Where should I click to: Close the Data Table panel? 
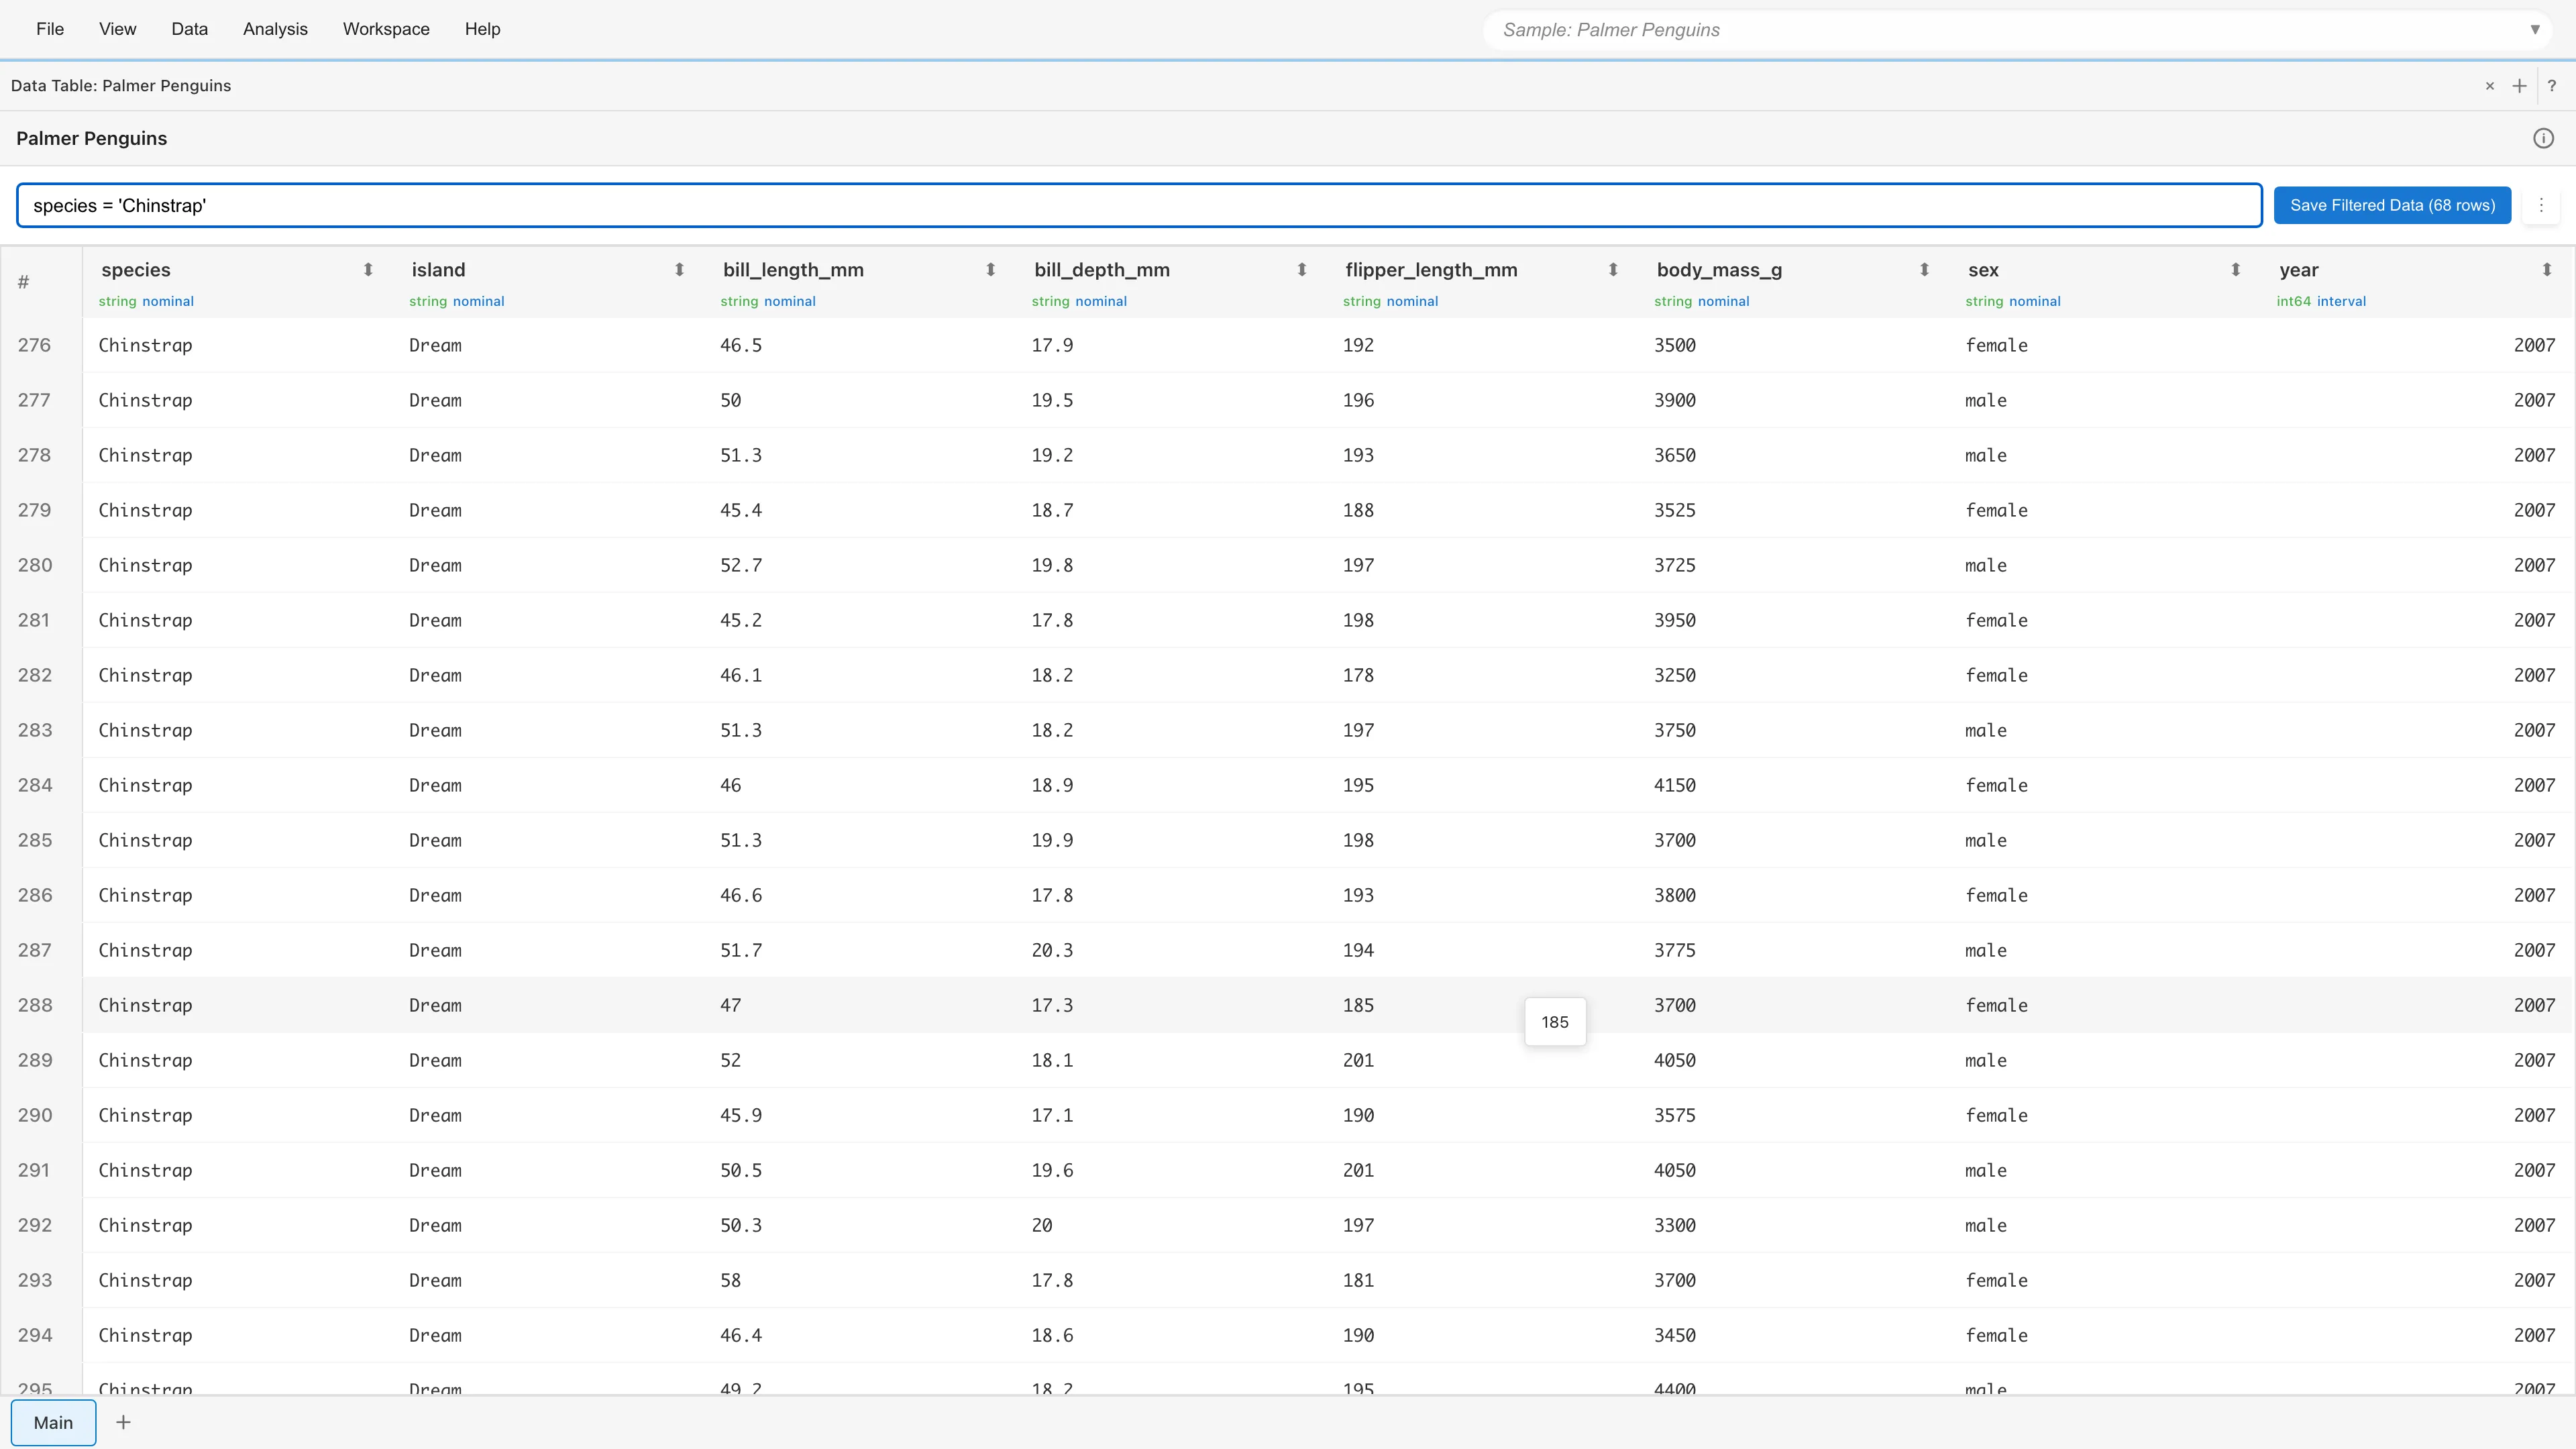coord(2489,86)
